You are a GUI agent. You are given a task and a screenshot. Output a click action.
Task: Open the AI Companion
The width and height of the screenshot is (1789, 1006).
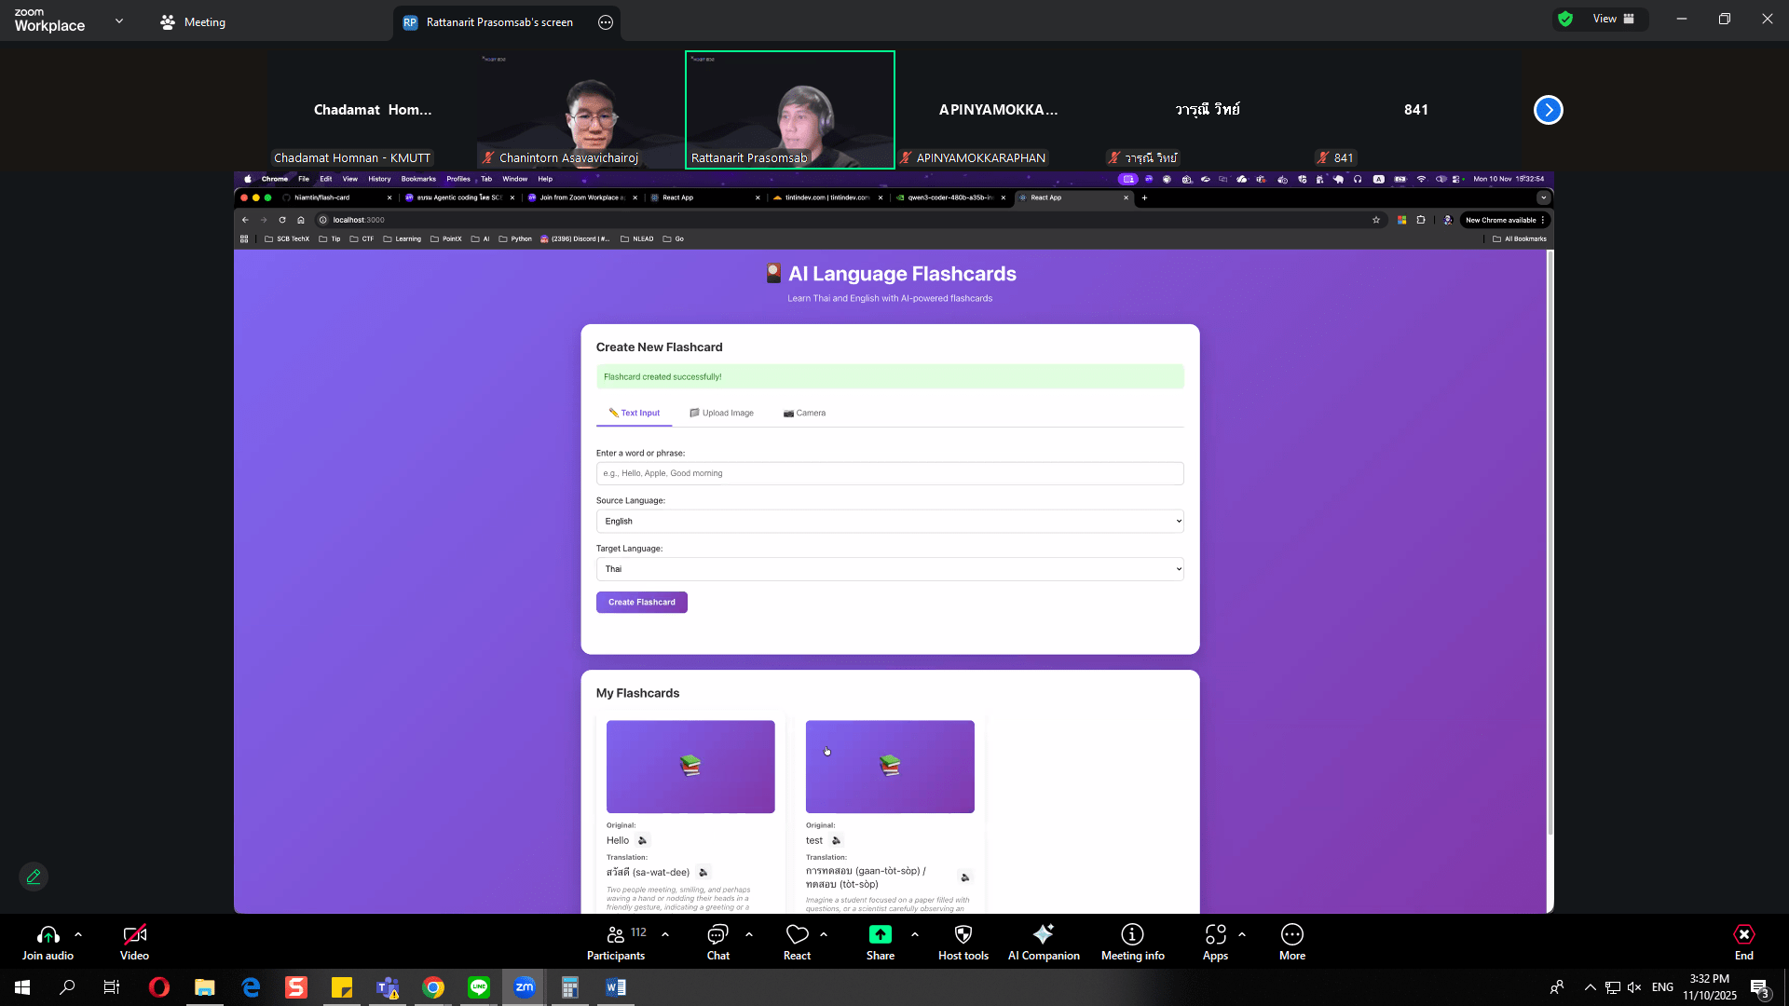coord(1043,941)
